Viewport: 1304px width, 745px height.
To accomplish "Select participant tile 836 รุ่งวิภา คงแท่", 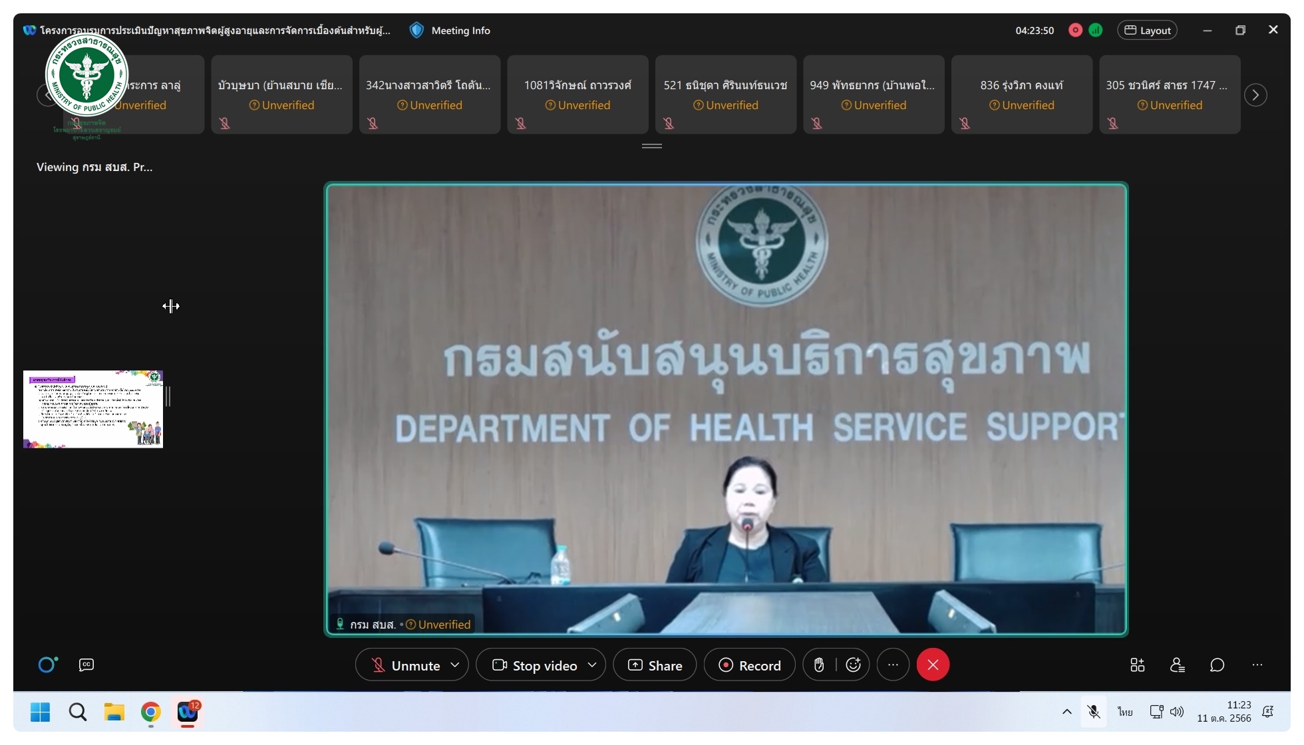I will [x=1022, y=94].
